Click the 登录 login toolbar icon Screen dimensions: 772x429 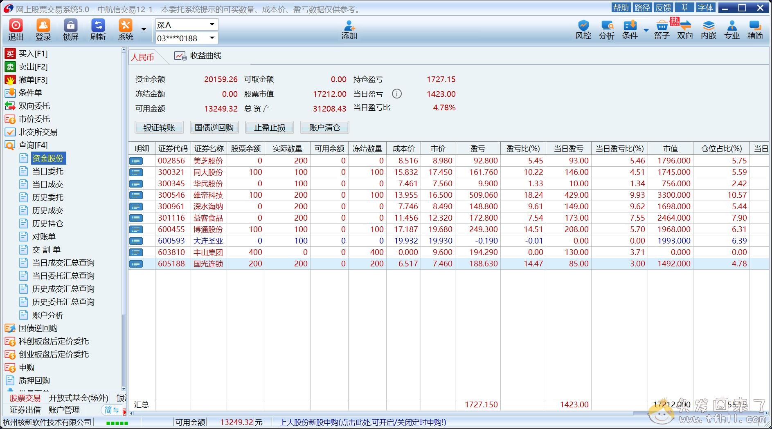click(x=43, y=30)
